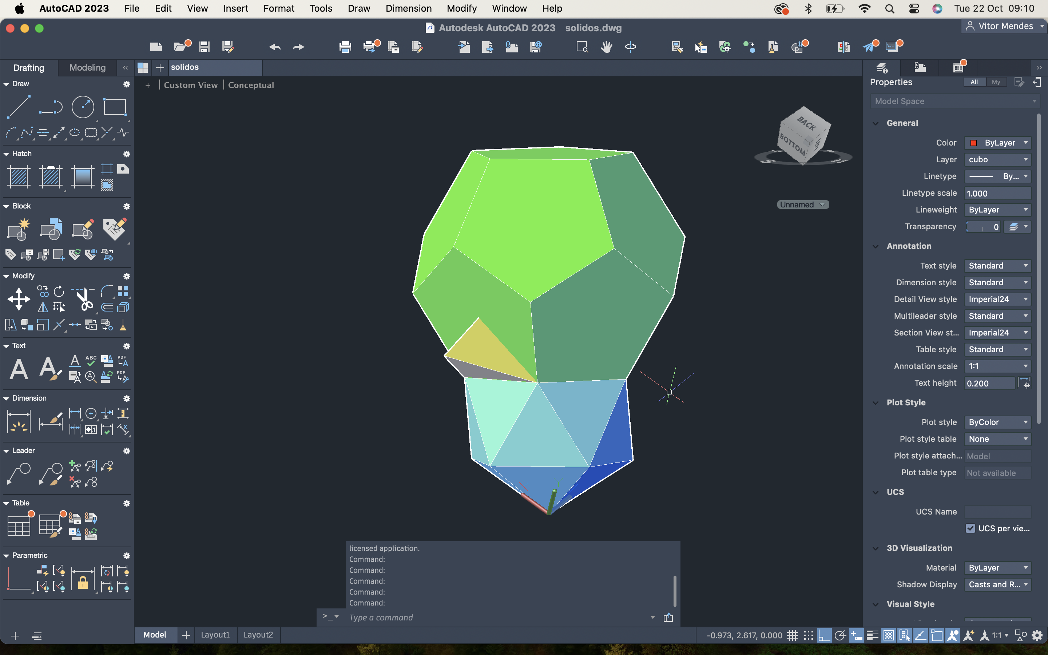Select the Move tool
Screen dimensions: 1048x655
point(19,299)
